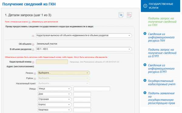
Task: Open the Кадастровая выписка document type dropdown
Action: 84,36
